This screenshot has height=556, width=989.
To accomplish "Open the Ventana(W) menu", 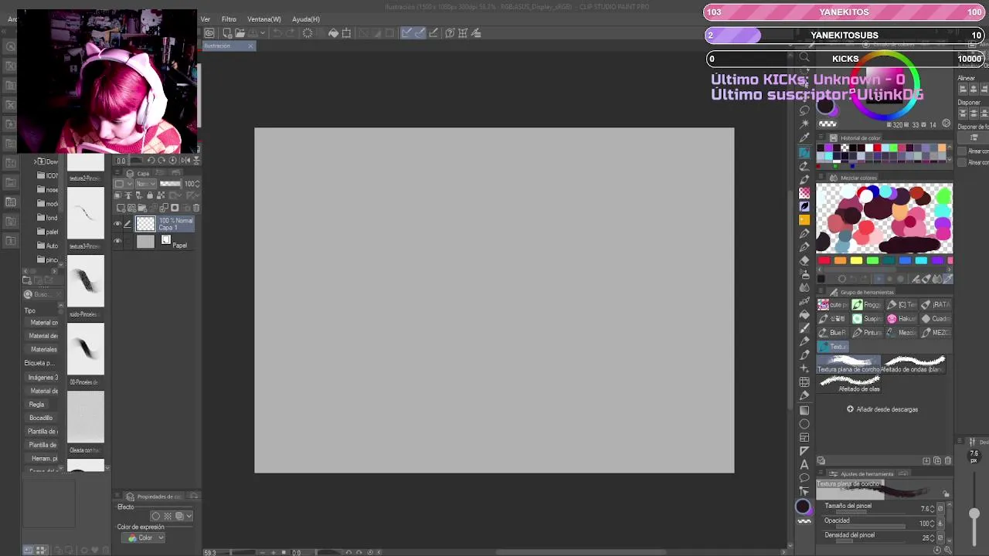I will tap(264, 19).
